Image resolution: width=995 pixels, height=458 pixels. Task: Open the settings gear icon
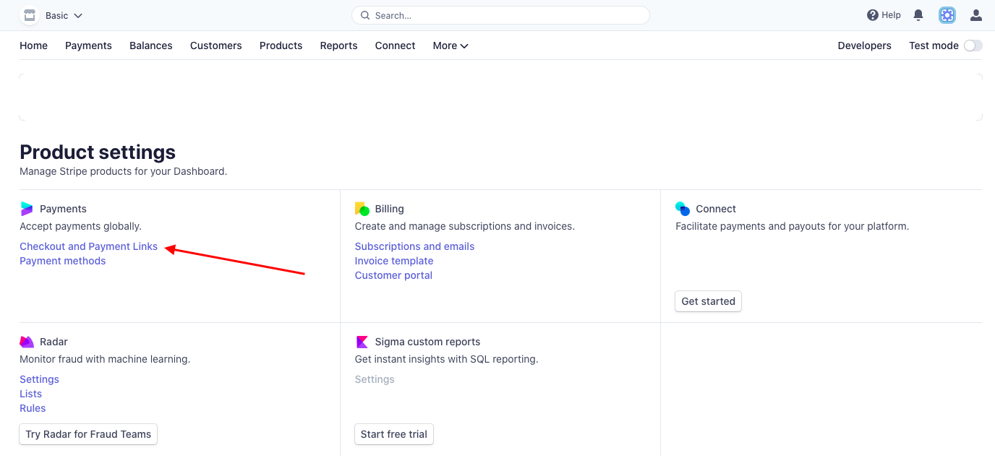click(x=947, y=15)
